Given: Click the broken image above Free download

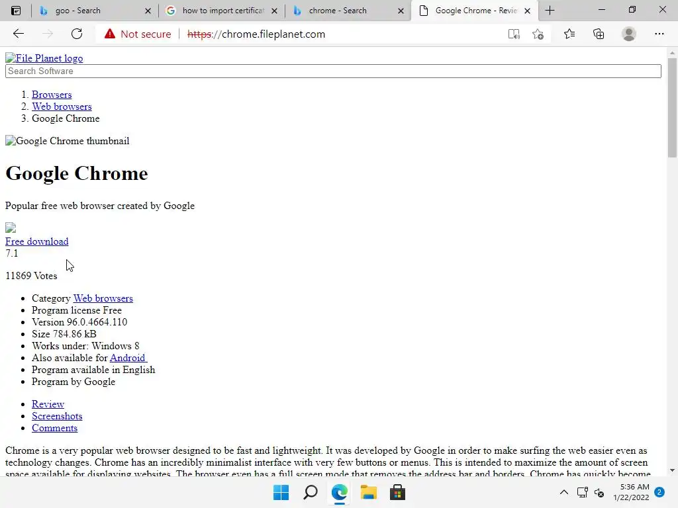Looking at the screenshot, I should click(x=11, y=228).
